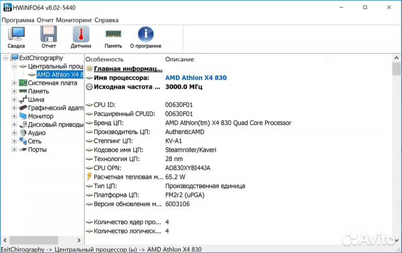The width and height of the screenshot is (402, 253).
Task: Select Дисковый приводы tree label
Action: [x=56, y=125]
